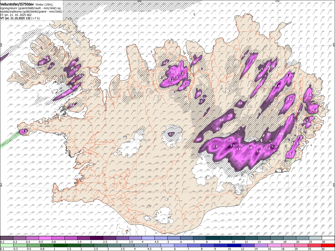
Task: Click the pale green 0.1 swatch in bottom legend
Action: pos(7,245)
